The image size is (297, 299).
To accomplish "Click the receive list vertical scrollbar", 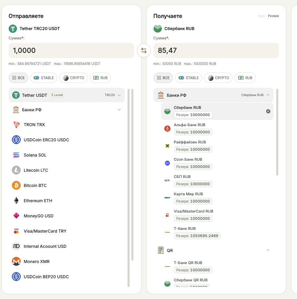I will pos(277,132).
